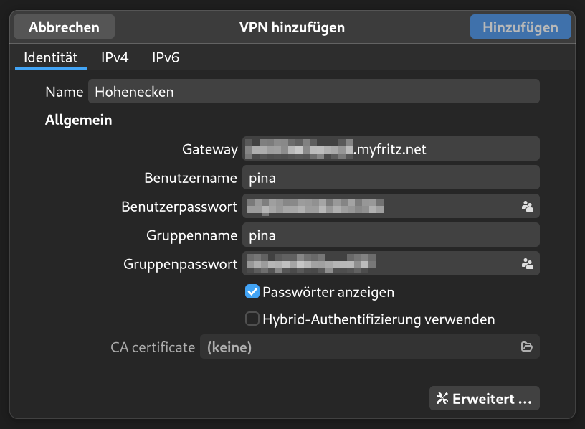Open the Erweitert advanced settings
The image size is (585, 429).
coord(484,398)
